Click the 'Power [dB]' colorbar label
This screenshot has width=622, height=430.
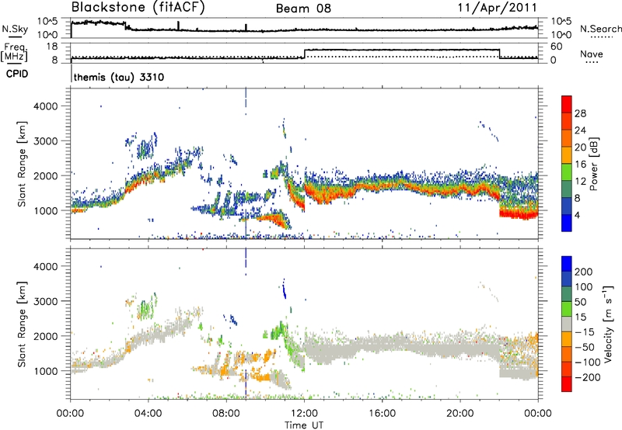click(x=594, y=164)
